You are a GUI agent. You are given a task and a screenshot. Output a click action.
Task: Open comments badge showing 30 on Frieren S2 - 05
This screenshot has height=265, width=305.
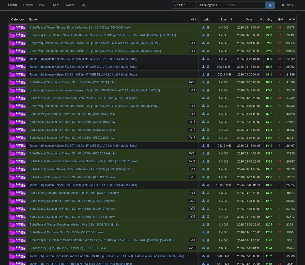click(192, 153)
